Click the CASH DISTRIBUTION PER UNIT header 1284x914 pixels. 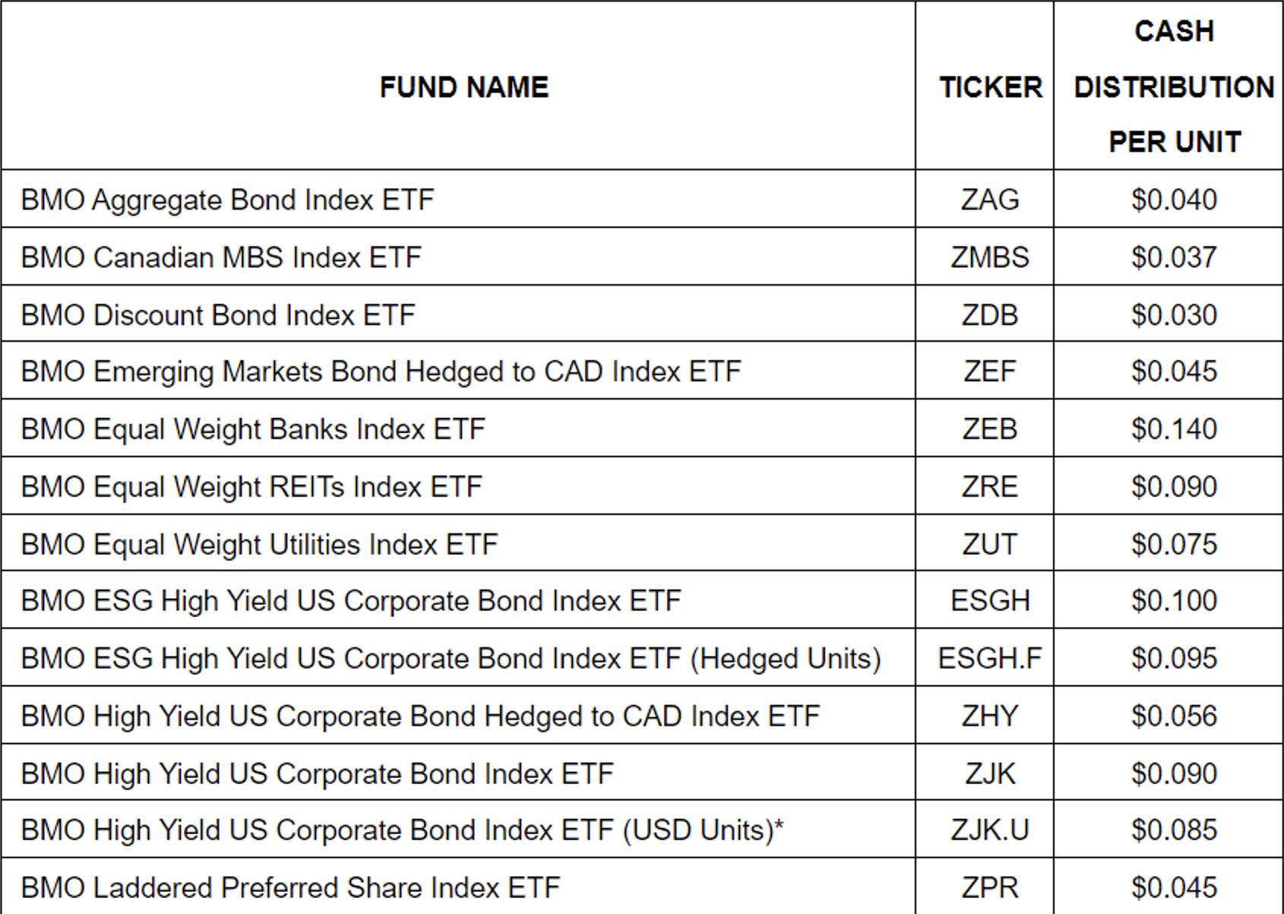tap(1173, 87)
